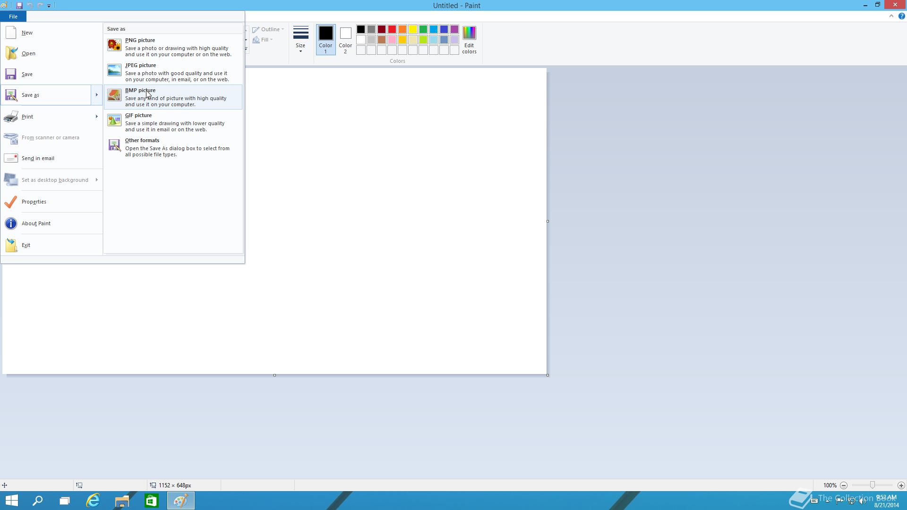The width and height of the screenshot is (907, 510).
Task: Click the taskbar clock showing 8/21/2014
Action: [x=886, y=501]
